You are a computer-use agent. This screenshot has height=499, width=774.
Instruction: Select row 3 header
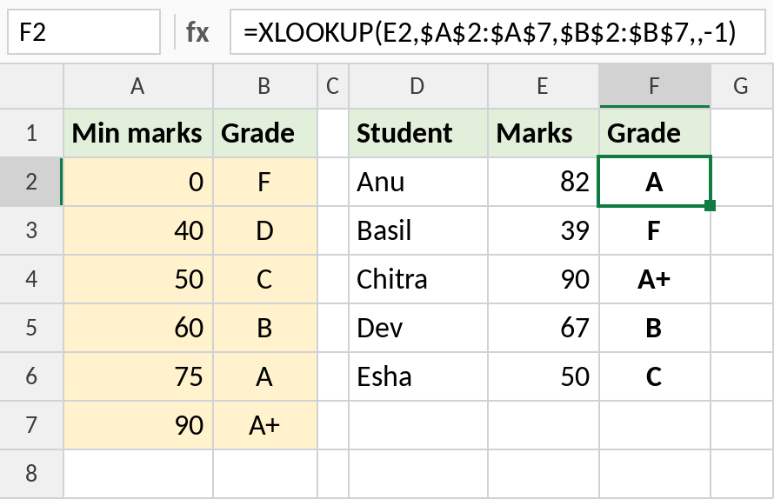[x=31, y=230]
